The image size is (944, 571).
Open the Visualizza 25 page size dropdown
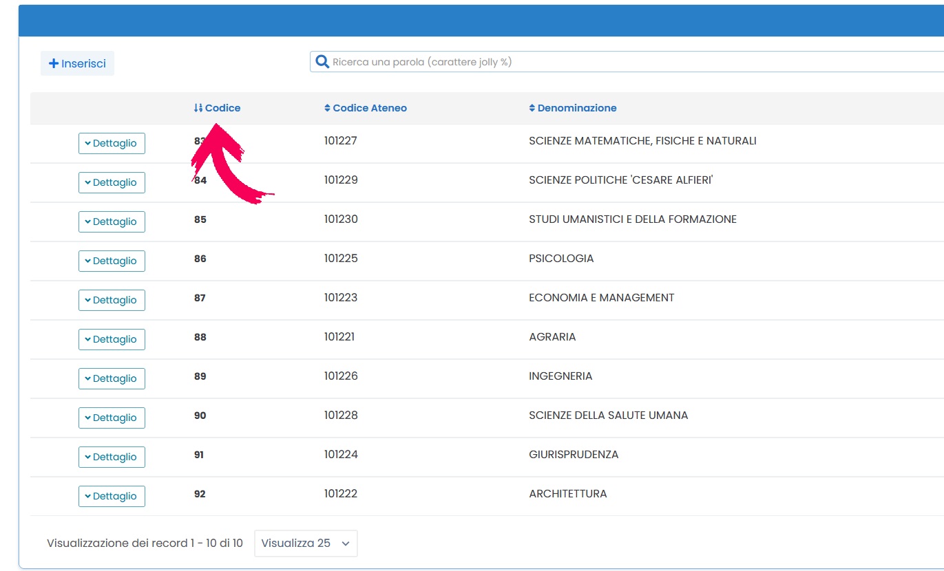click(306, 543)
